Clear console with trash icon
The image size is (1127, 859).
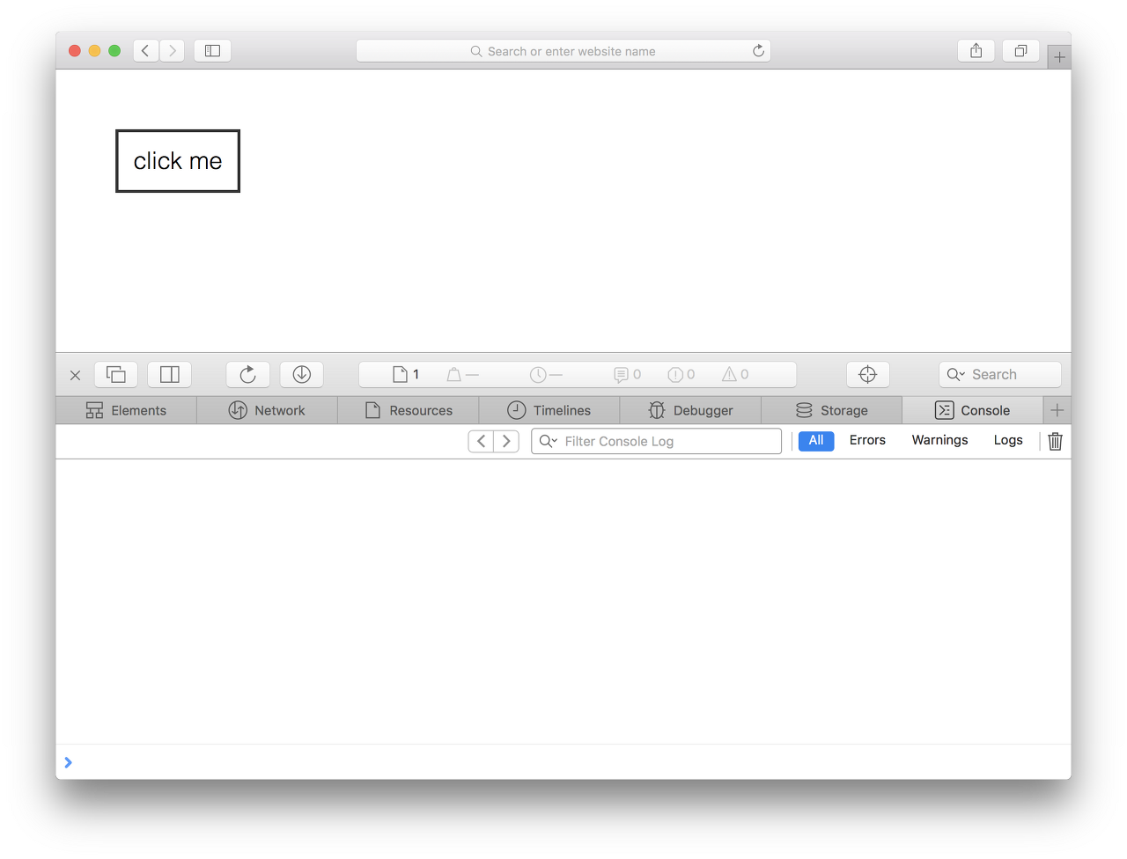point(1055,441)
